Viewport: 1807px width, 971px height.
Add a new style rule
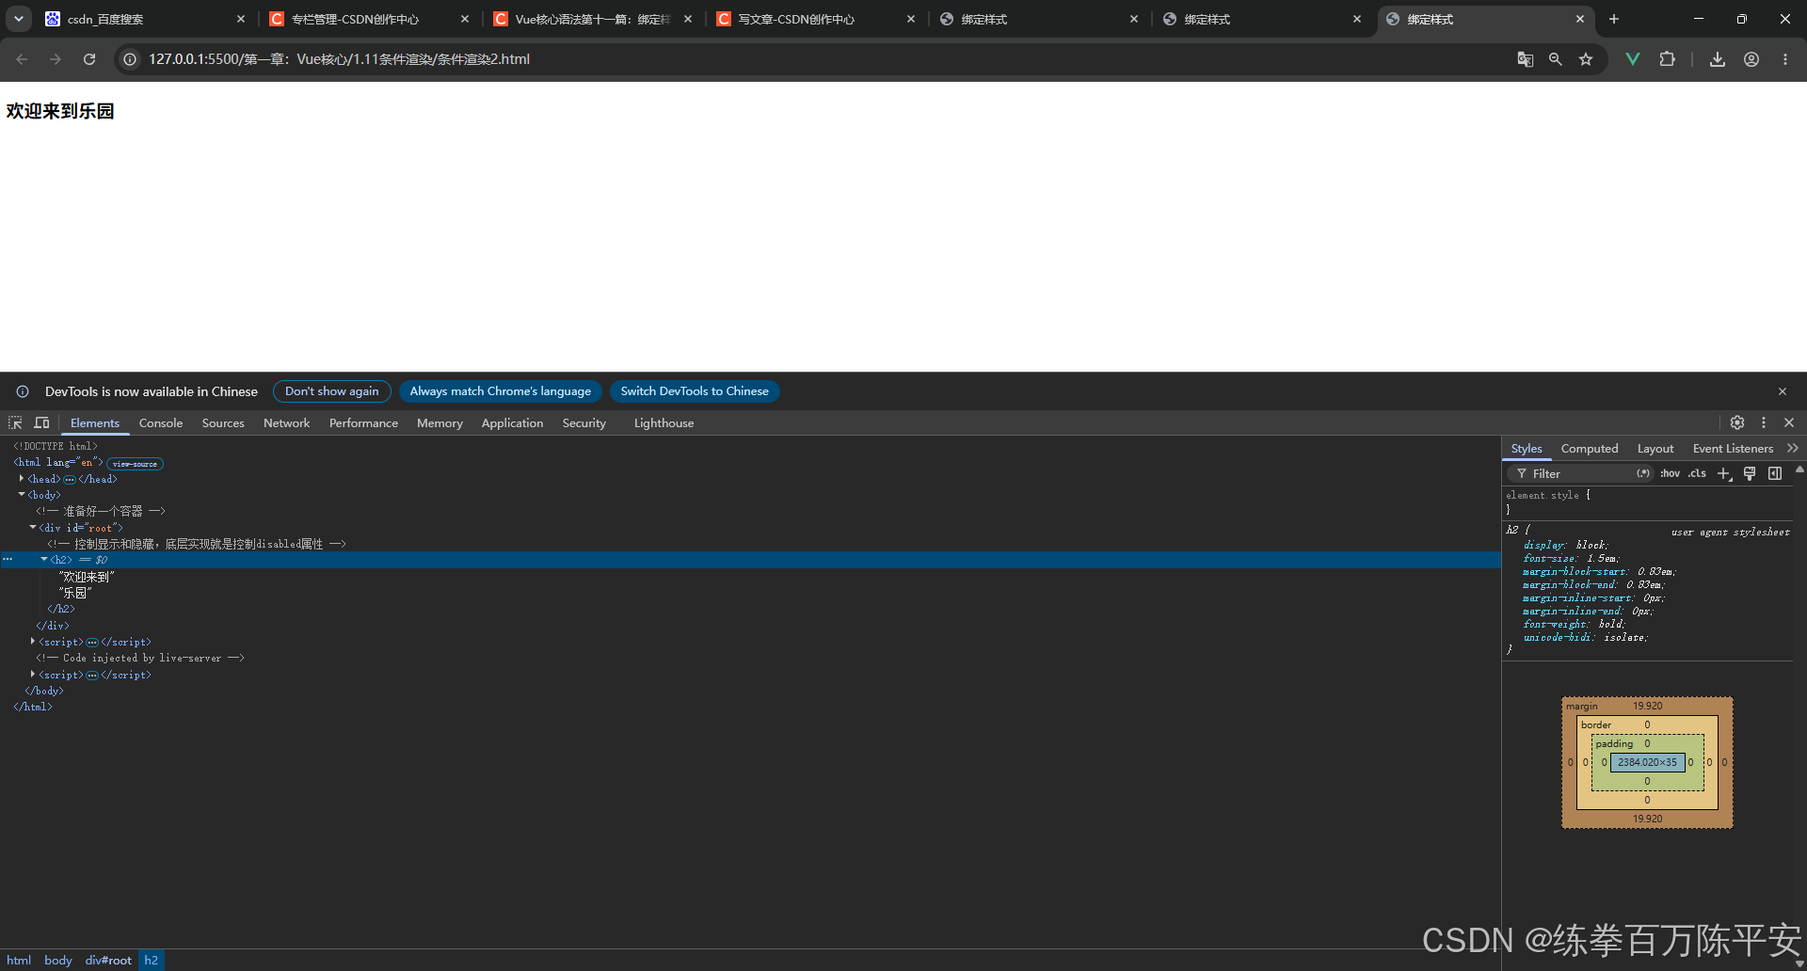click(x=1724, y=473)
